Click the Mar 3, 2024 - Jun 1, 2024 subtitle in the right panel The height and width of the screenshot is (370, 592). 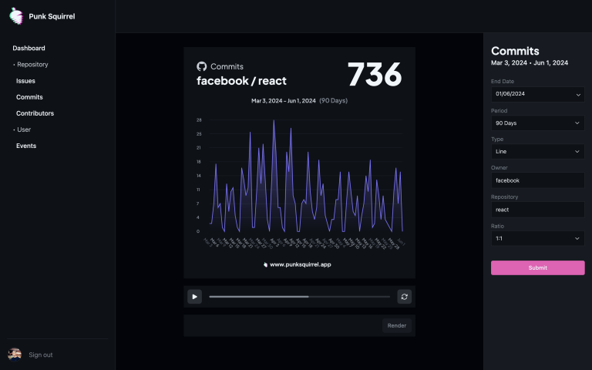click(530, 62)
